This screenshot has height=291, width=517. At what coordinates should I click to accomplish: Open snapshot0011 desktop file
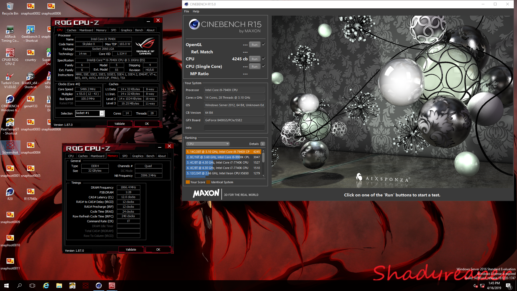point(10,264)
